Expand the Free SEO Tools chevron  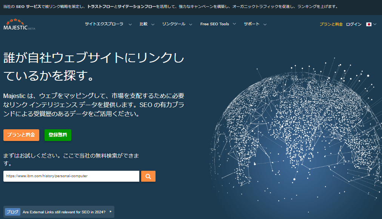click(x=234, y=24)
